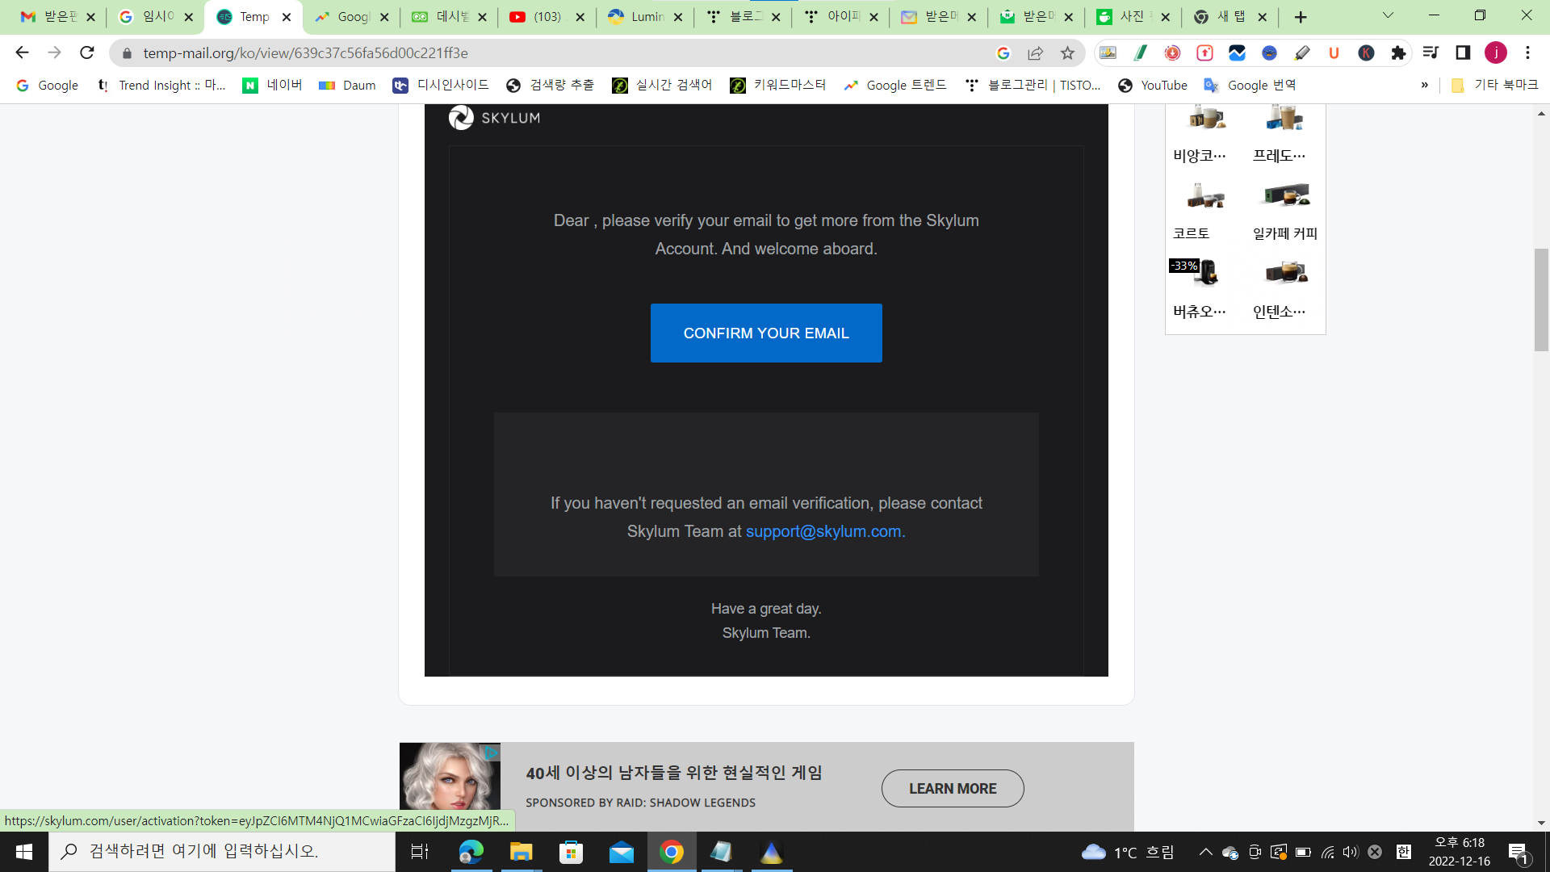The height and width of the screenshot is (872, 1550).
Task: Open the media control icon in the toolbar
Action: coord(1431,52)
